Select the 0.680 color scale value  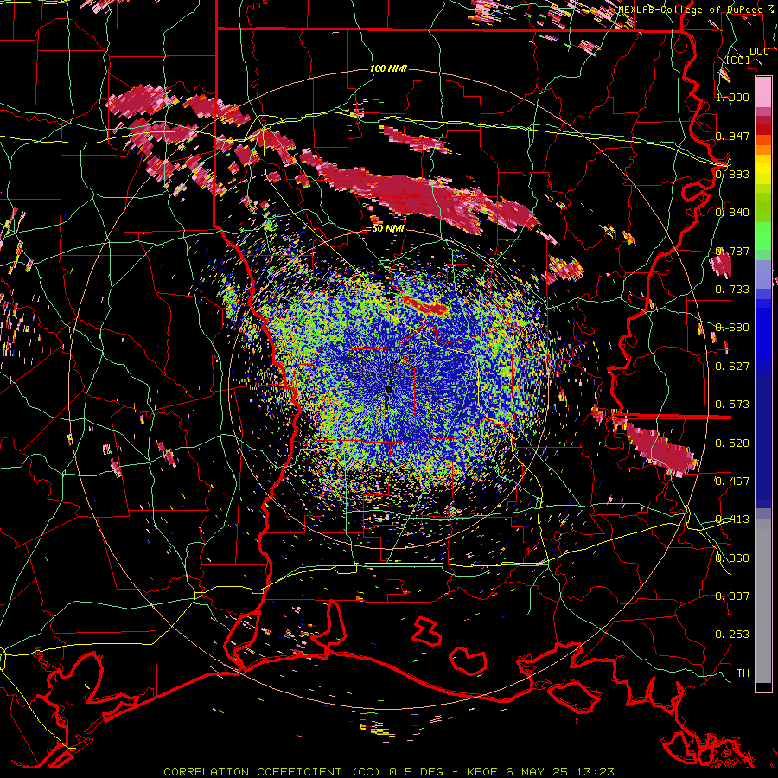tap(732, 327)
